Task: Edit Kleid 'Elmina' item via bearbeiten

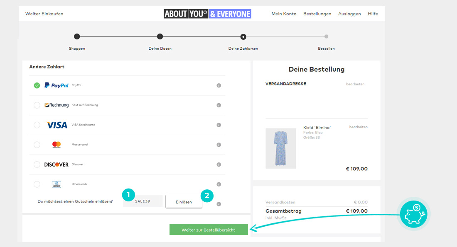Action: pyautogui.click(x=359, y=127)
